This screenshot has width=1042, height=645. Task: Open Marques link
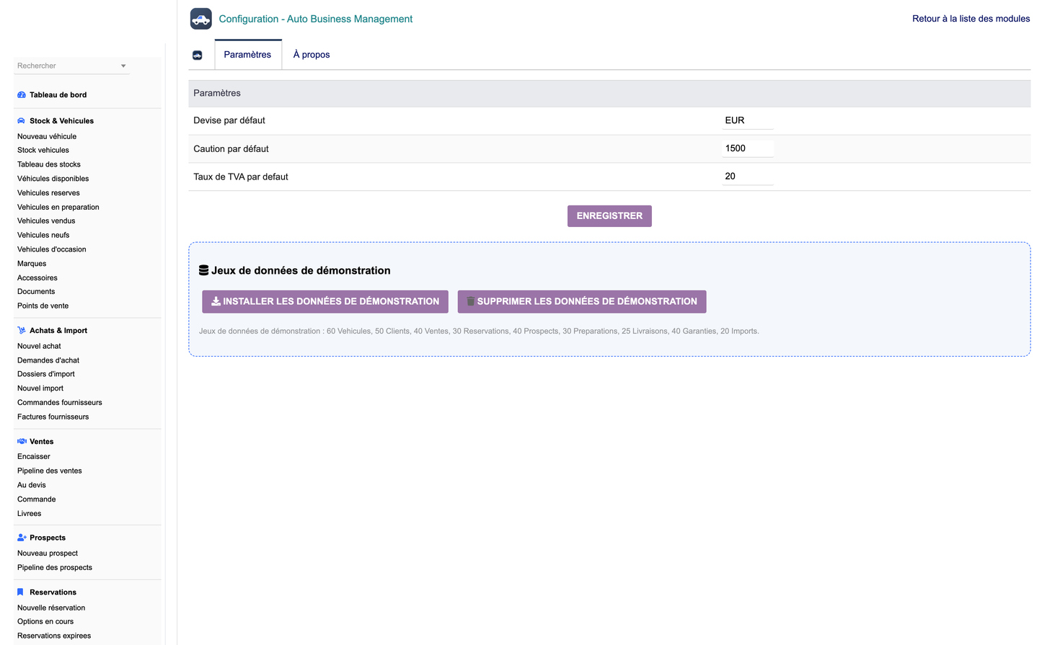32,264
